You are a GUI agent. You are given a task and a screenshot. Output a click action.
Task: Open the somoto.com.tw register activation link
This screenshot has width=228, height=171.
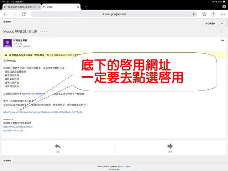[x=43, y=112]
